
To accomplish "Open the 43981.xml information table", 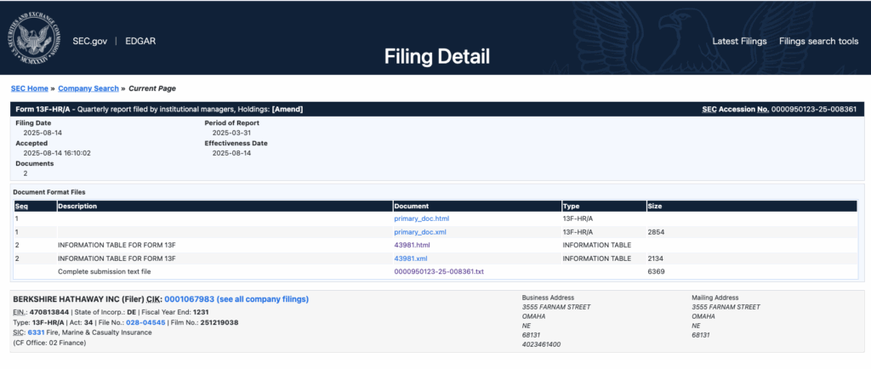I will click(410, 258).
